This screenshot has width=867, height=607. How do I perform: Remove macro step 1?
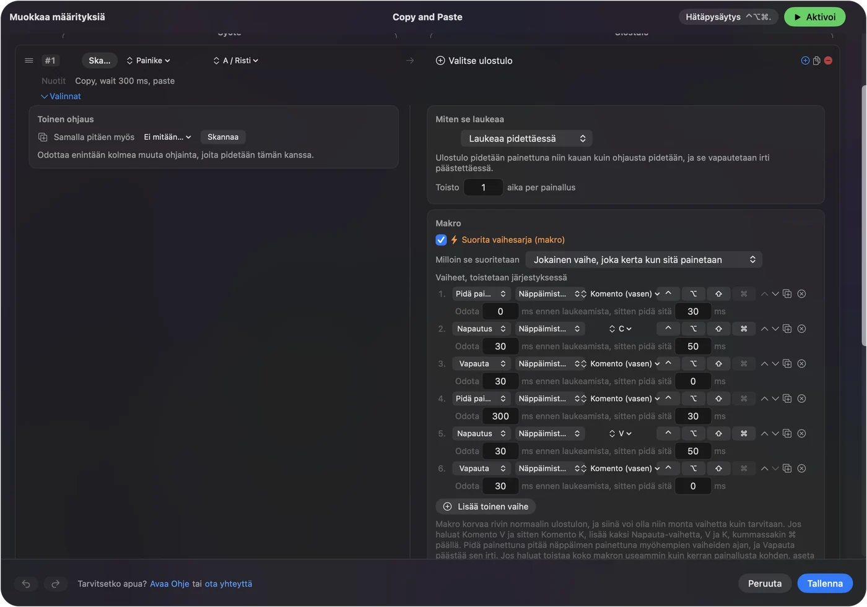click(801, 294)
